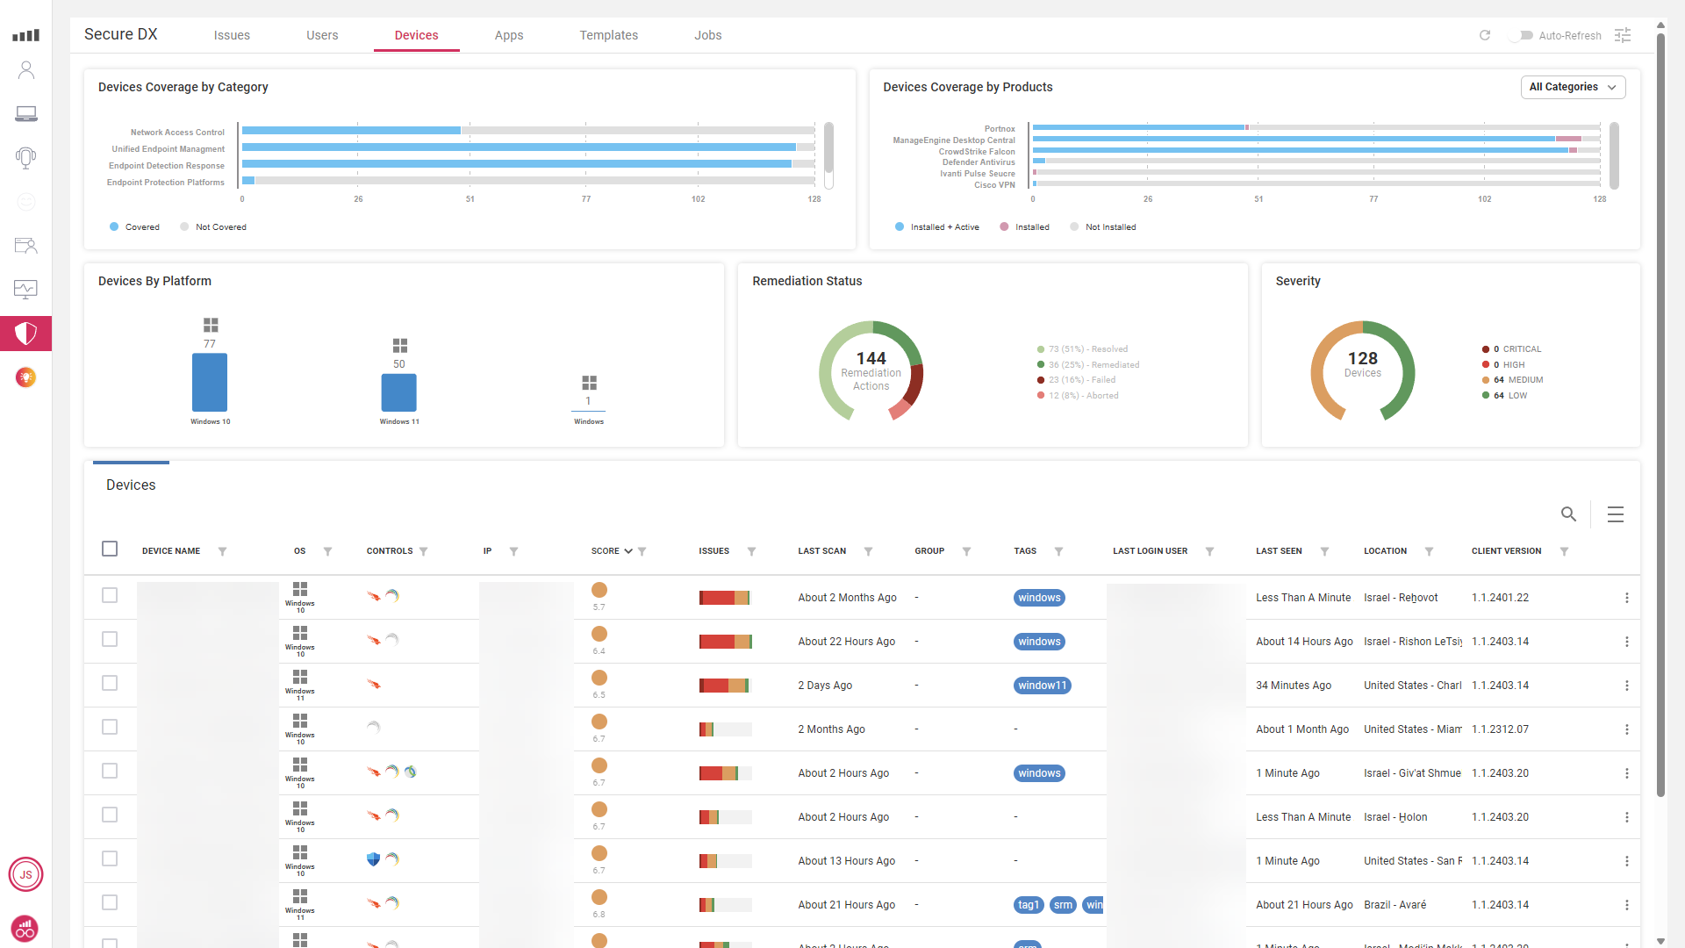Open the headset support sidebar icon
Image resolution: width=1685 pixels, height=948 pixels.
click(26, 158)
